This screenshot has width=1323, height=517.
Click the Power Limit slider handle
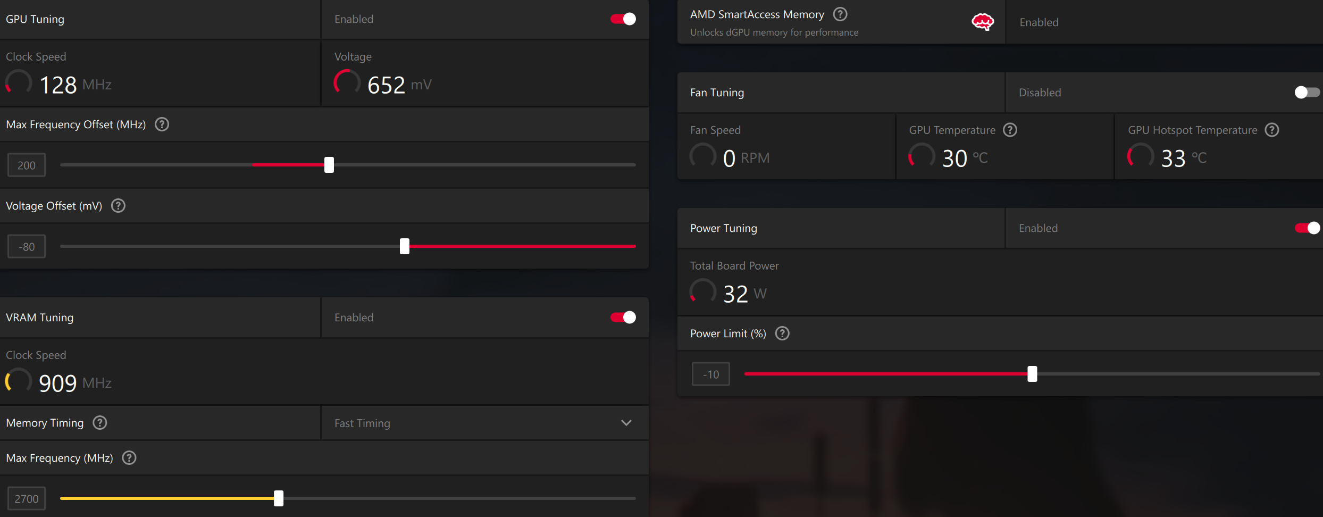(x=1032, y=374)
